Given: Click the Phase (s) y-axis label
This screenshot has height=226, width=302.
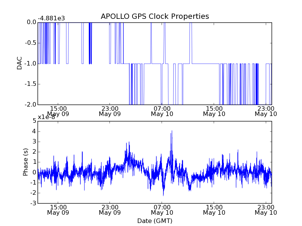Looking at the screenshot, I should point(25,162).
